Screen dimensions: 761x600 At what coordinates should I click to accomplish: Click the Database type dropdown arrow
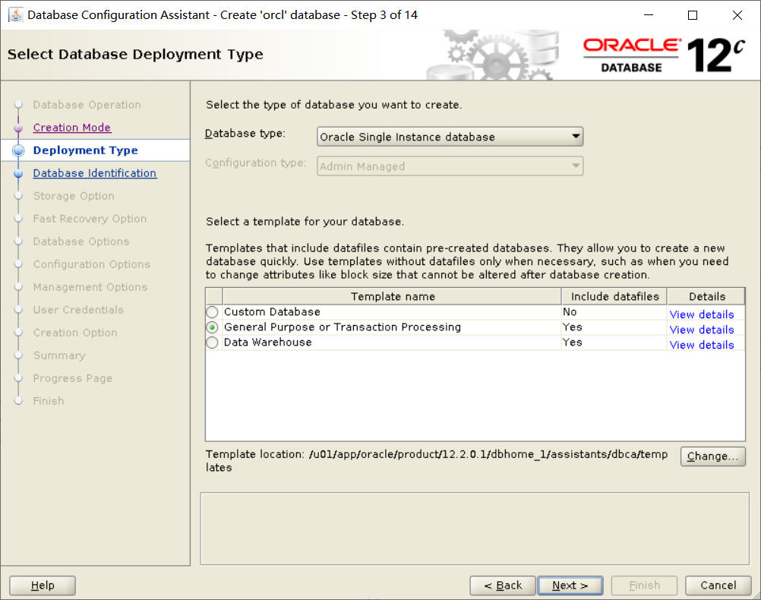coord(576,136)
